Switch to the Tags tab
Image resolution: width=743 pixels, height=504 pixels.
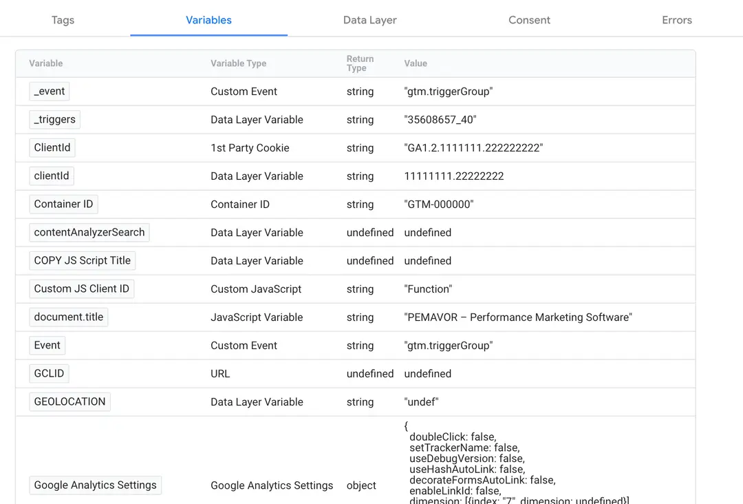click(63, 20)
